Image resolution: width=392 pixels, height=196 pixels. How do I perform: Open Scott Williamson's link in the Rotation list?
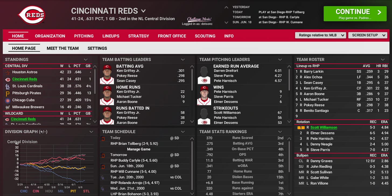324,127
